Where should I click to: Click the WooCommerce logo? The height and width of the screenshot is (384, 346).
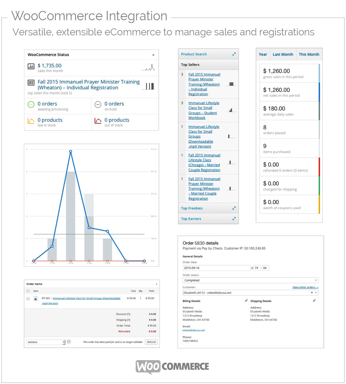click(172, 367)
